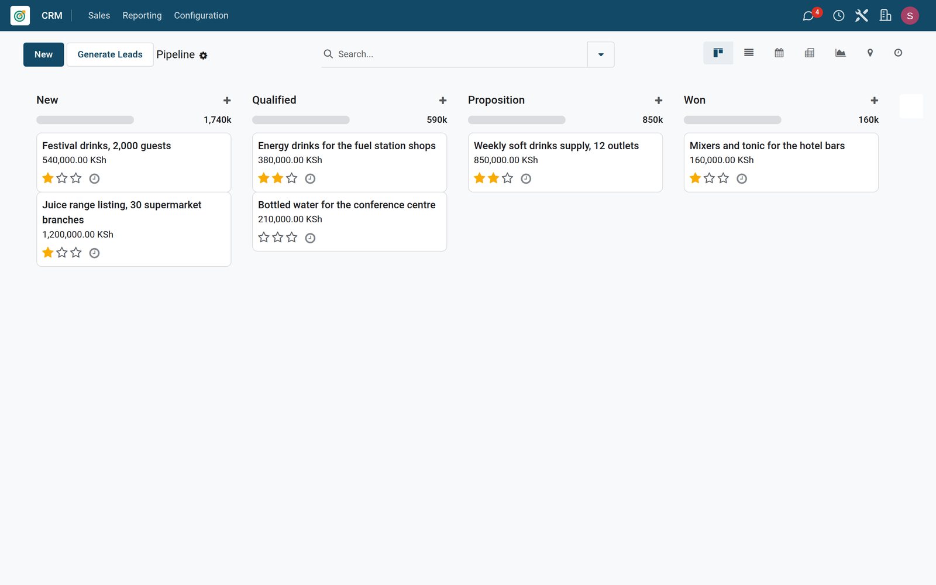
Task: Open Pipeline settings gear icon
Action: pos(203,56)
